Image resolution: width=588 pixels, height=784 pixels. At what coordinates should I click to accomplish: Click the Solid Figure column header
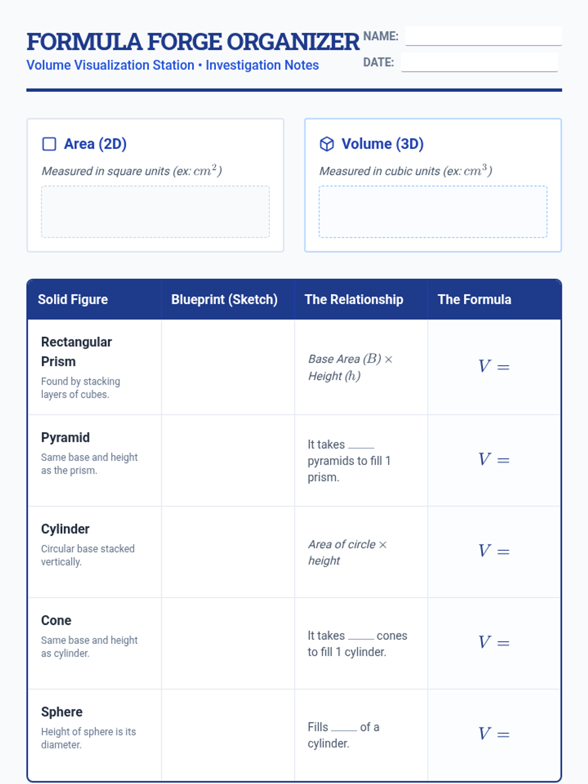click(73, 299)
